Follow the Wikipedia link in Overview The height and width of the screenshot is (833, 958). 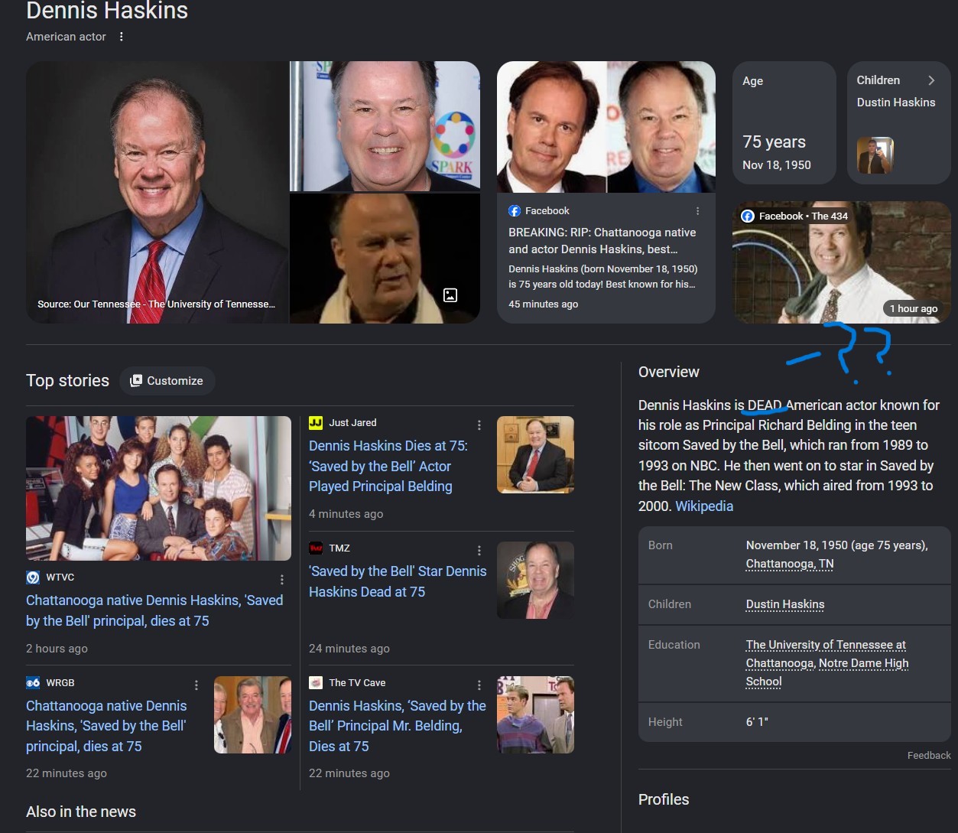pos(704,506)
